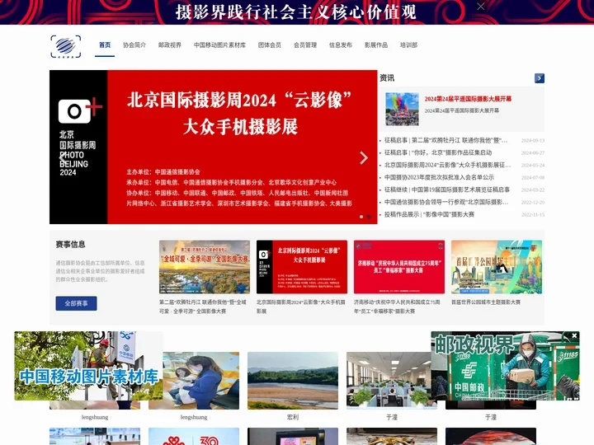Open river landscape photo by 宏利
This screenshot has width=594, height=445.
293,380
